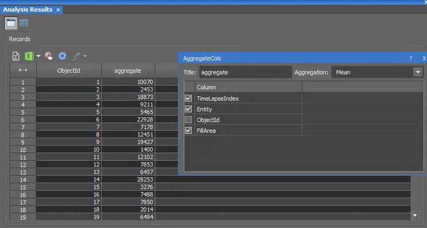The width and height of the screenshot is (427, 228).
Task: Click ObjectId cell with value 10
Action: [69, 149]
